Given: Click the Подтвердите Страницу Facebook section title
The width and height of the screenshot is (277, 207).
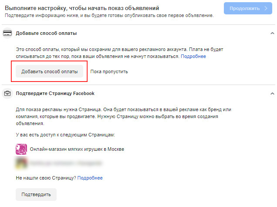Looking at the screenshot, I should tap(55, 93).
